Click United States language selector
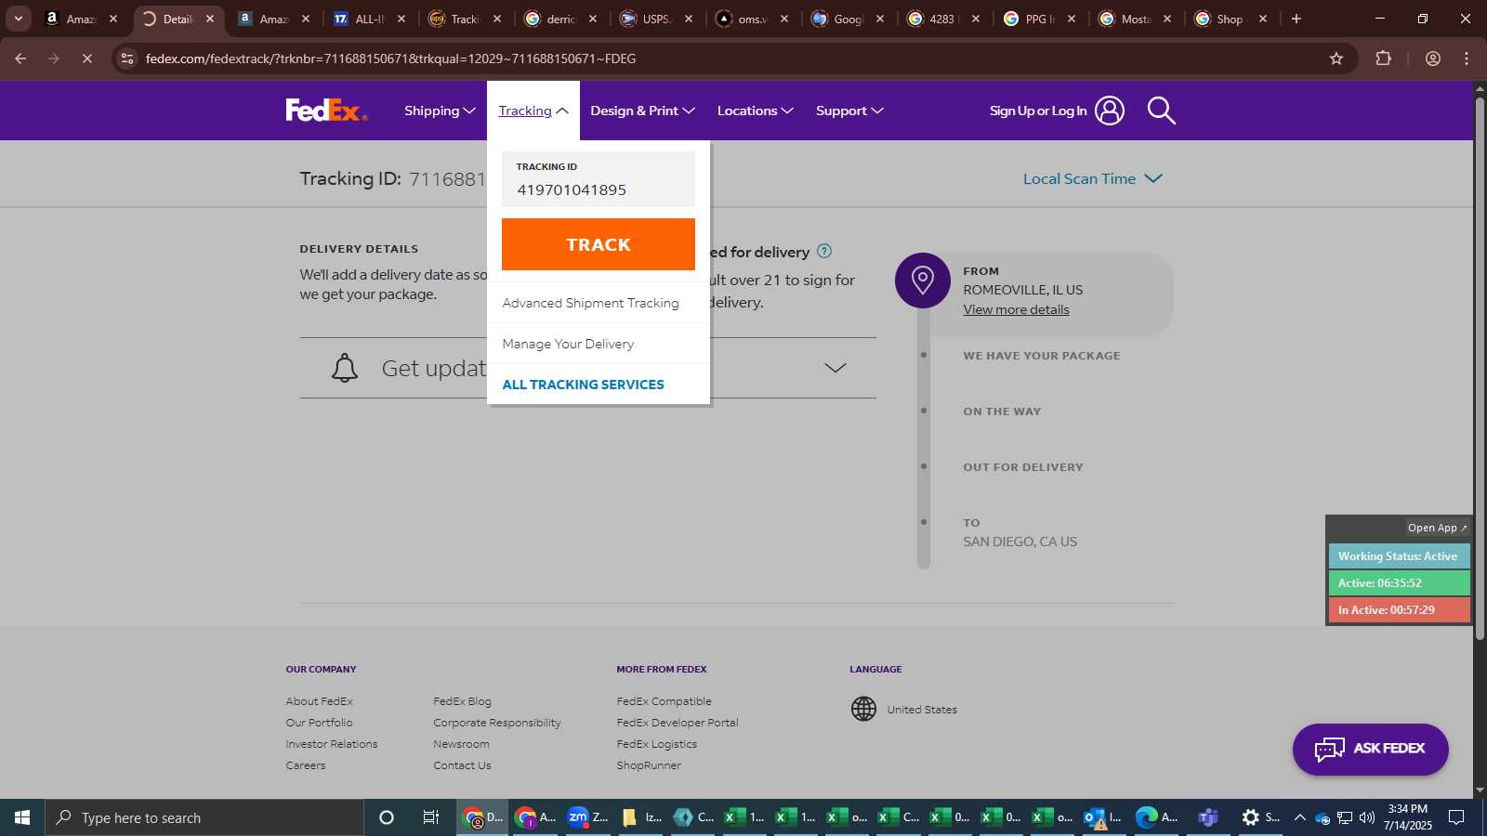This screenshot has width=1487, height=836. coord(921,710)
